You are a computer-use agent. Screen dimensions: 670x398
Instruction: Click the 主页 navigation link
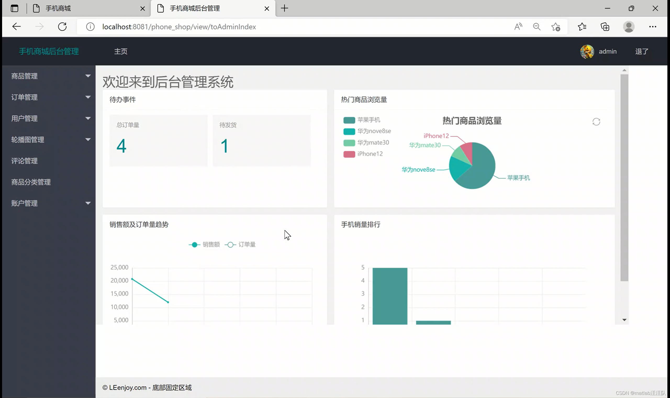pyautogui.click(x=121, y=52)
